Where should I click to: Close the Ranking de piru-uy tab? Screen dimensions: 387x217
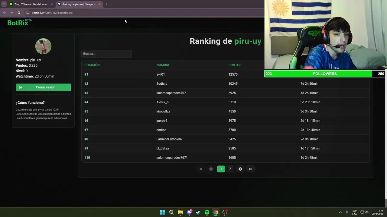coord(99,4)
